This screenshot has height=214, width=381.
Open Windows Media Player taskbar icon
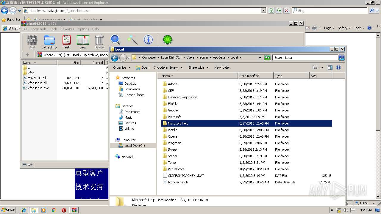point(44,210)
